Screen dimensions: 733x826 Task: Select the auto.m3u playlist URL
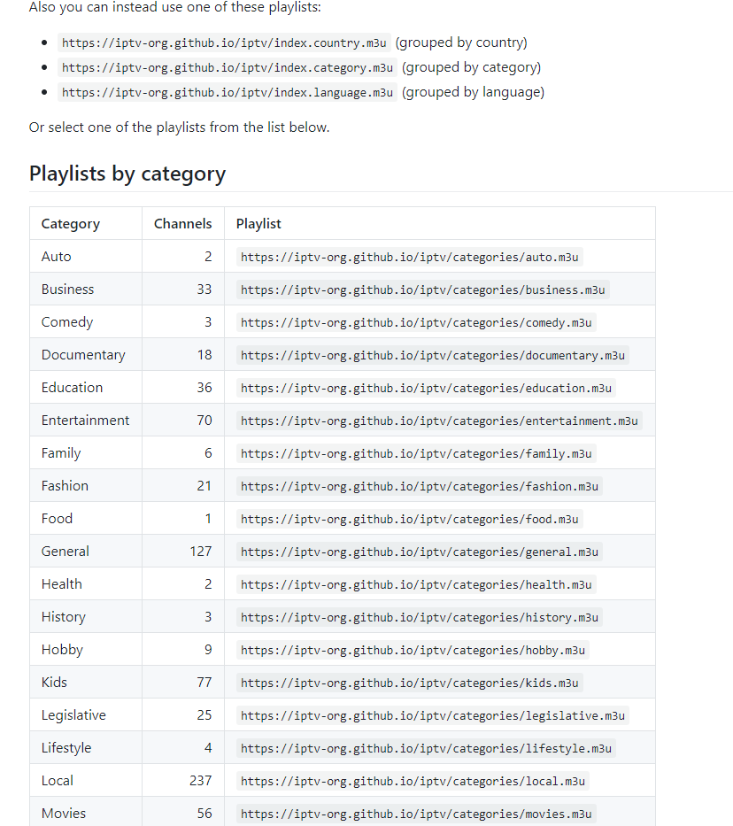[409, 258]
